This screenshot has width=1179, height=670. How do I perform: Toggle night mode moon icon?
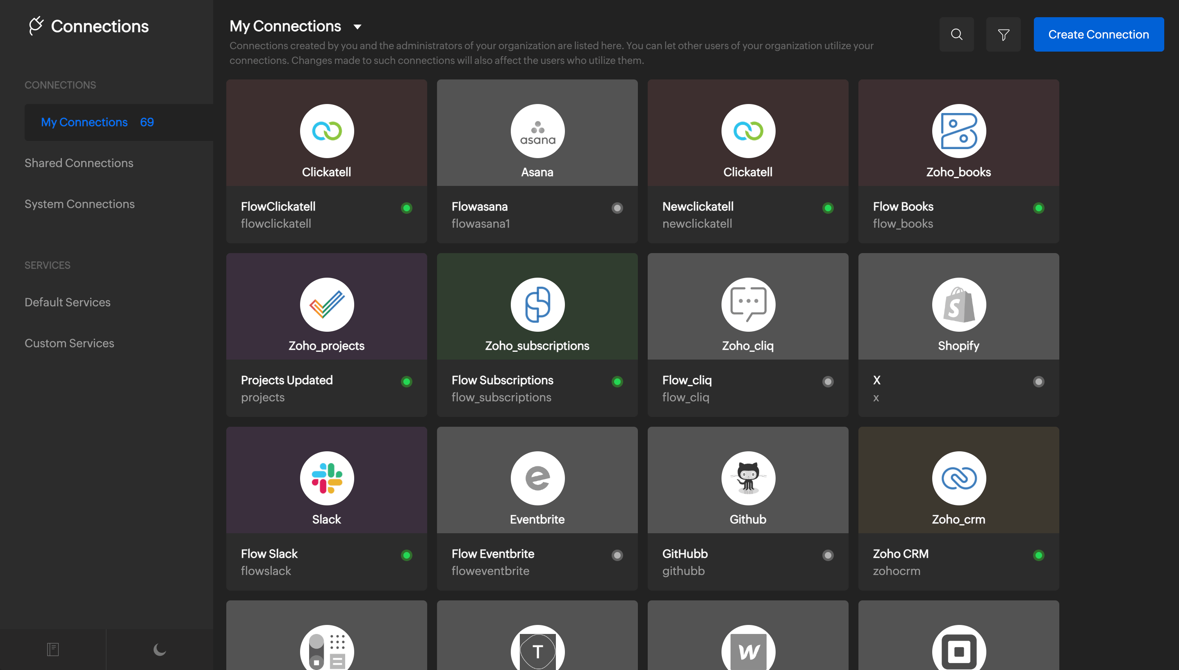[159, 649]
